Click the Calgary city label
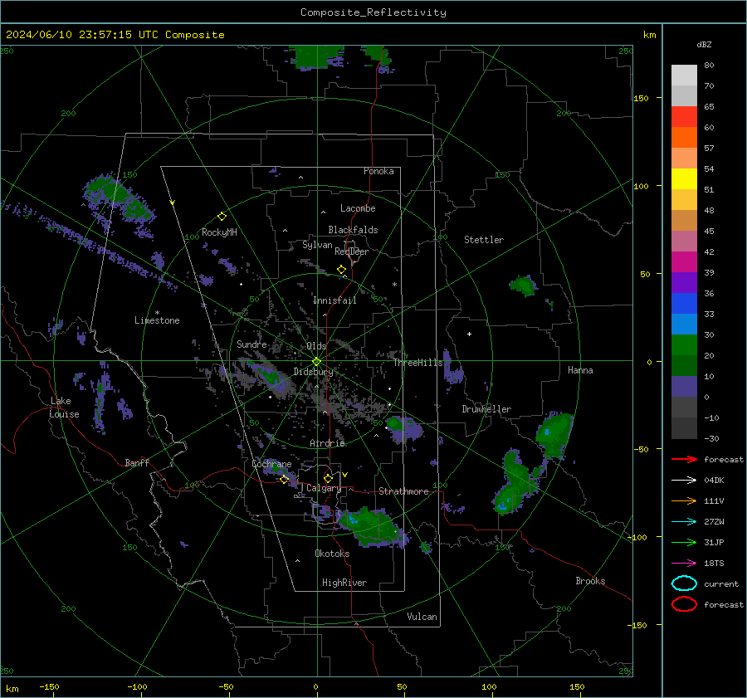The width and height of the screenshot is (747, 698). click(324, 488)
